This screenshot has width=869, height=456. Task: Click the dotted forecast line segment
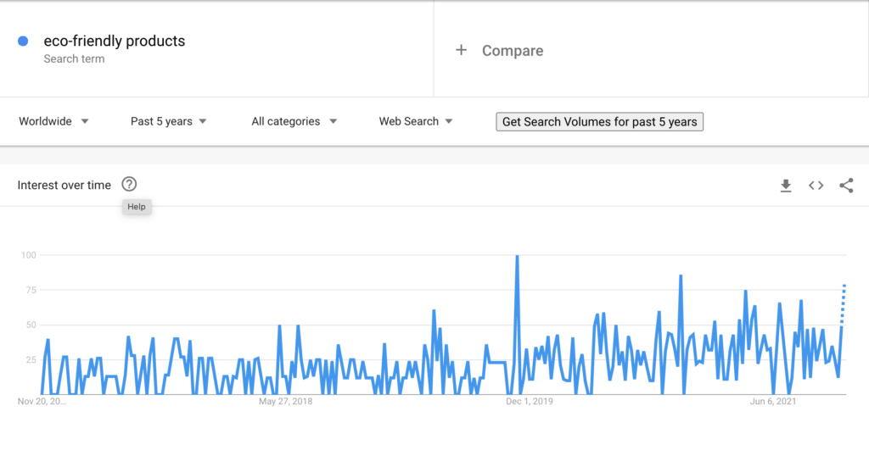coord(843,304)
